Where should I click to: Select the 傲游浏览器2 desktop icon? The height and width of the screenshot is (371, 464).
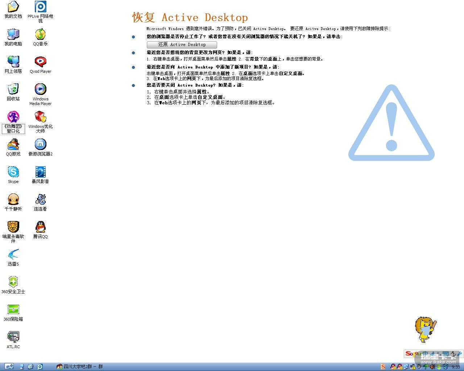click(x=40, y=147)
